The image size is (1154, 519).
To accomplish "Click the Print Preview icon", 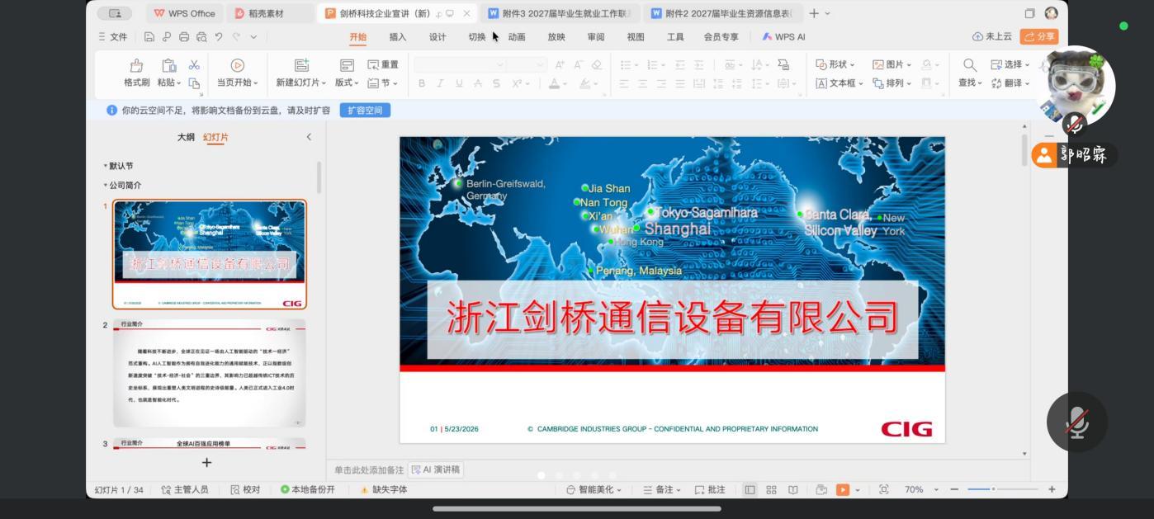I will (x=201, y=37).
